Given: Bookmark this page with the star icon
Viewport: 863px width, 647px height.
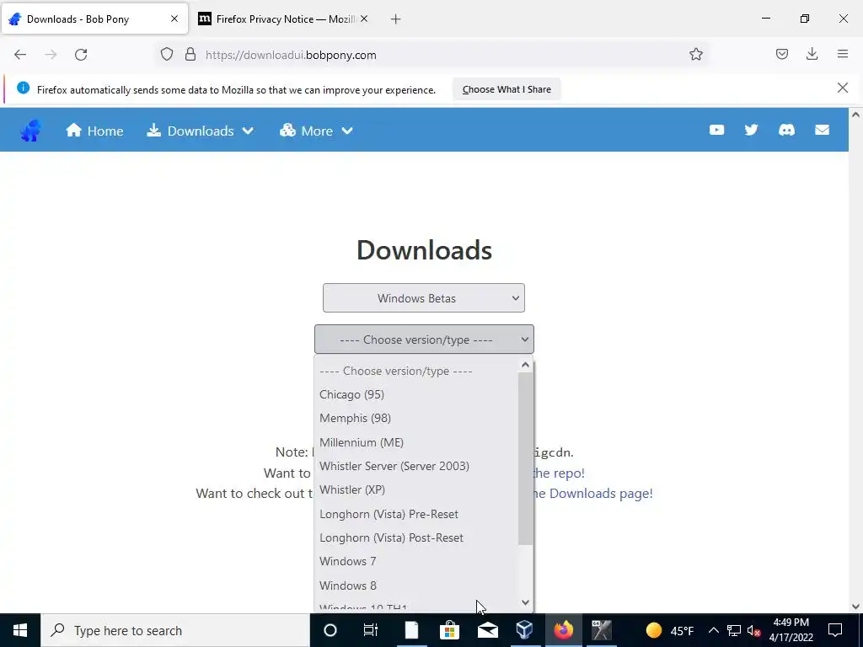Looking at the screenshot, I should coord(695,55).
